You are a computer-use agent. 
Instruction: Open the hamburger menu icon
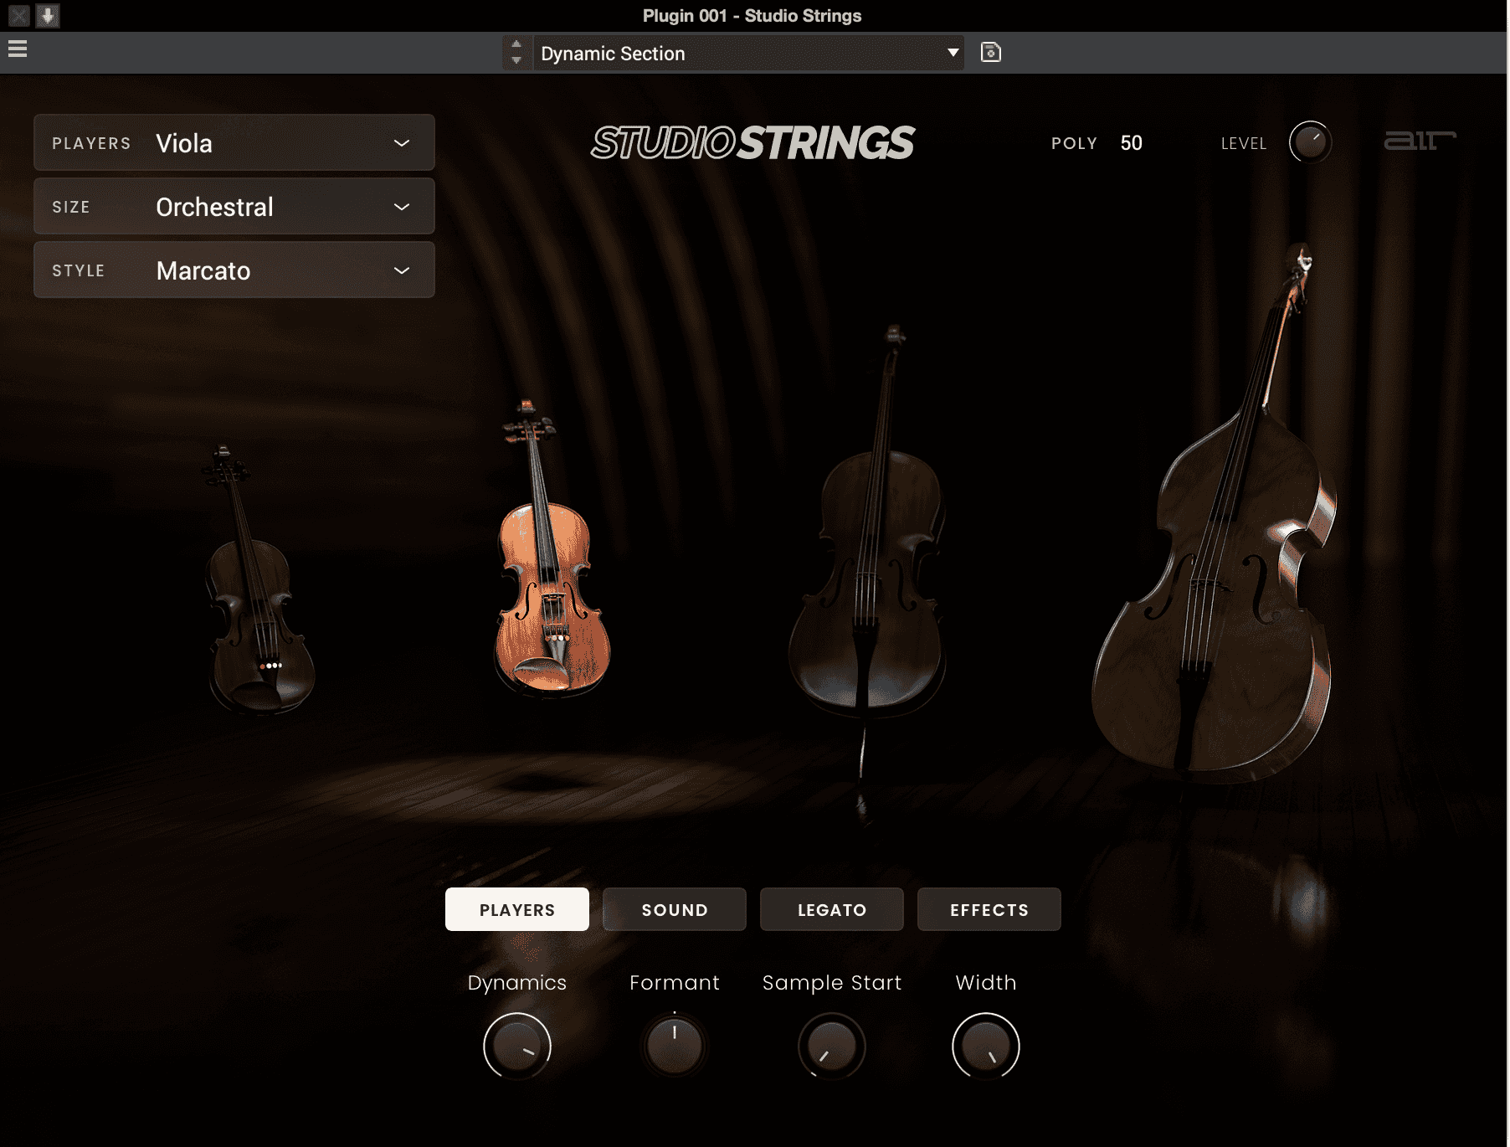pyautogui.click(x=18, y=49)
